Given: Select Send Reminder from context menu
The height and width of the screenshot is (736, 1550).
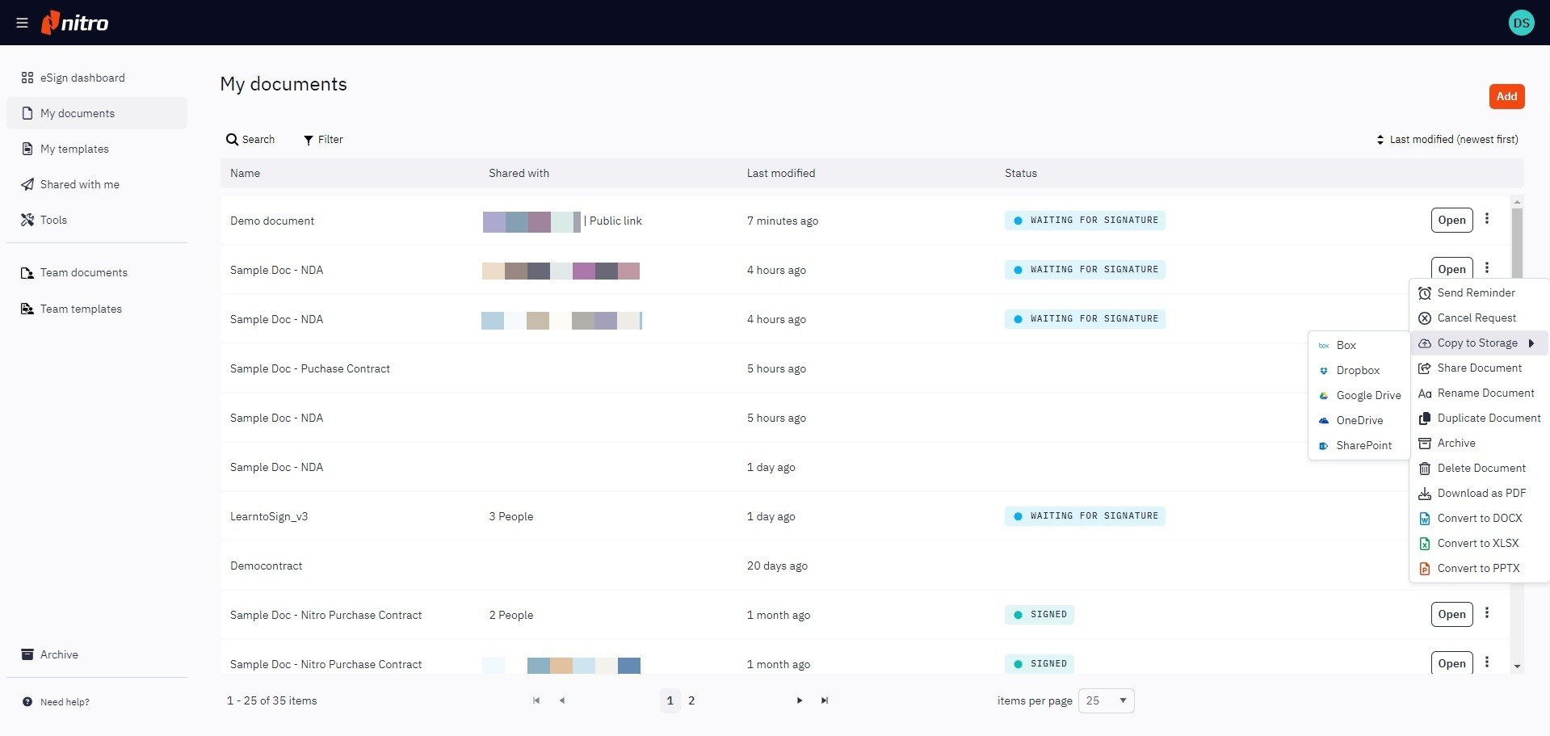Looking at the screenshot, I should pos(1476,292).
